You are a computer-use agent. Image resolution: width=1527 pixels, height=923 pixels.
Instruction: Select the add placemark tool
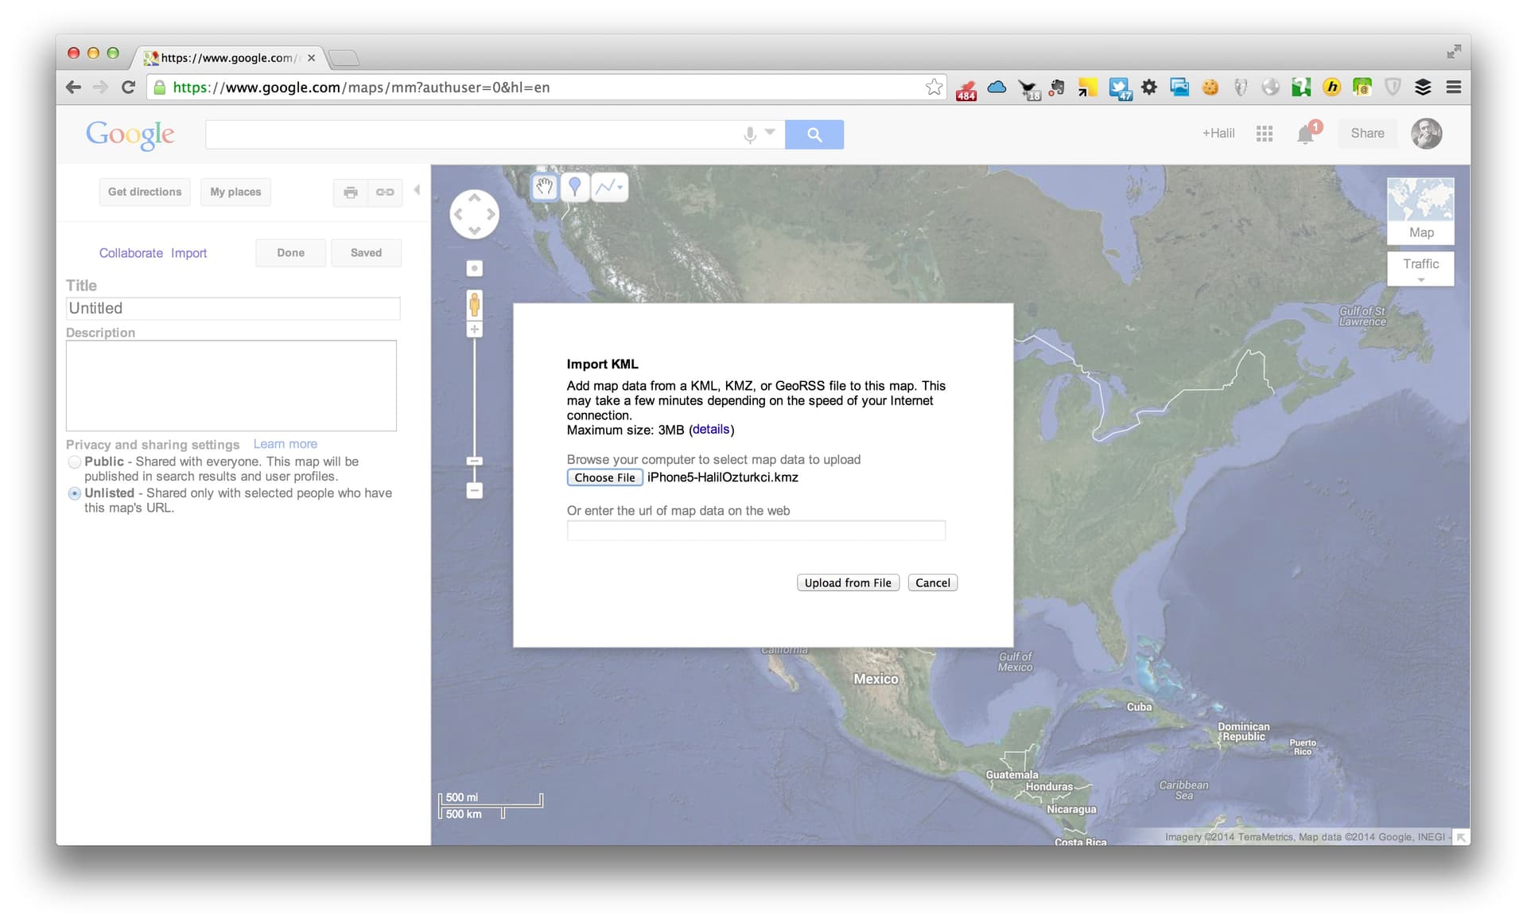574,187
